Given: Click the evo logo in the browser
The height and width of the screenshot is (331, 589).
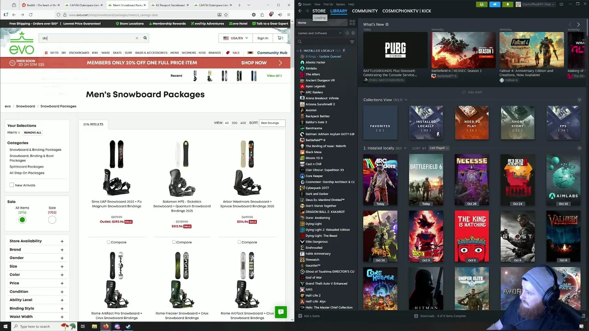Looking at the screenshot, I should point(22,43).
